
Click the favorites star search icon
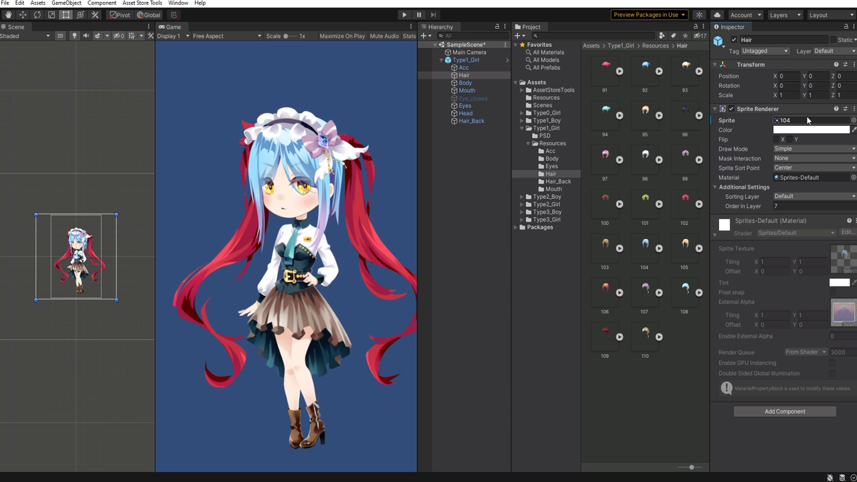pyautogui.click(x=685, y=35)
